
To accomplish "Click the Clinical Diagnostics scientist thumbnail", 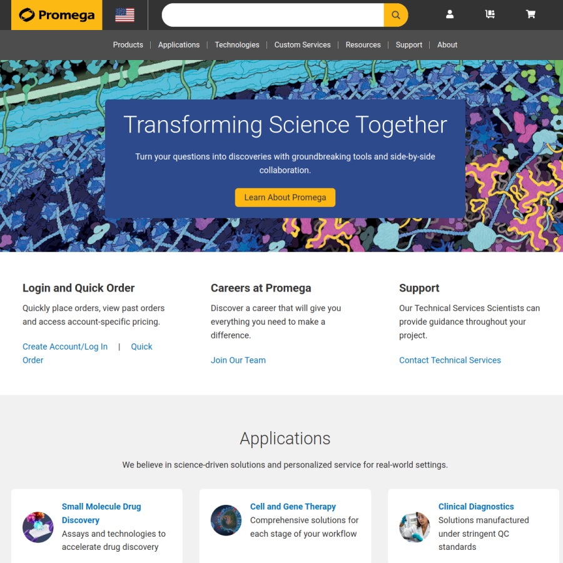I will (x=414, y=527).
